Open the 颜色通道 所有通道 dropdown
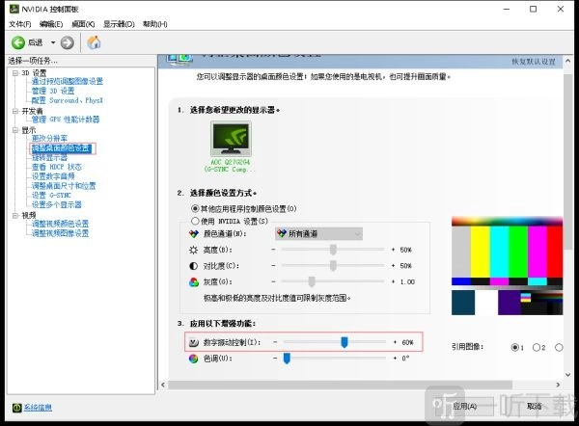 pos(318,233)
